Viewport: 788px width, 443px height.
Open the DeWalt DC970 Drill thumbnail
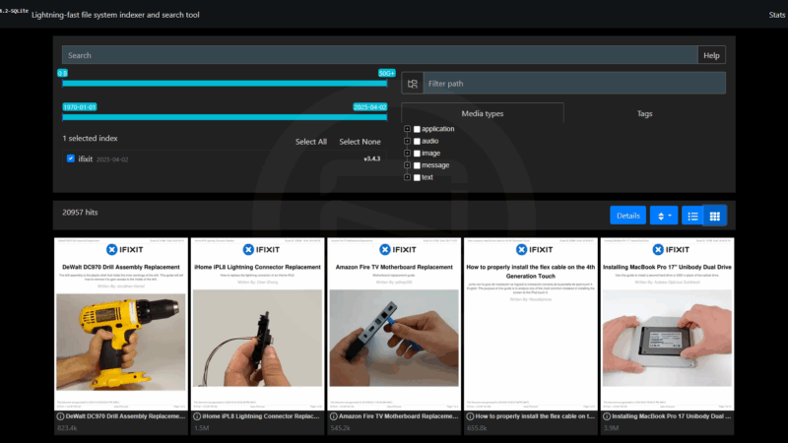pyautogui.click(x=120, y=324)
